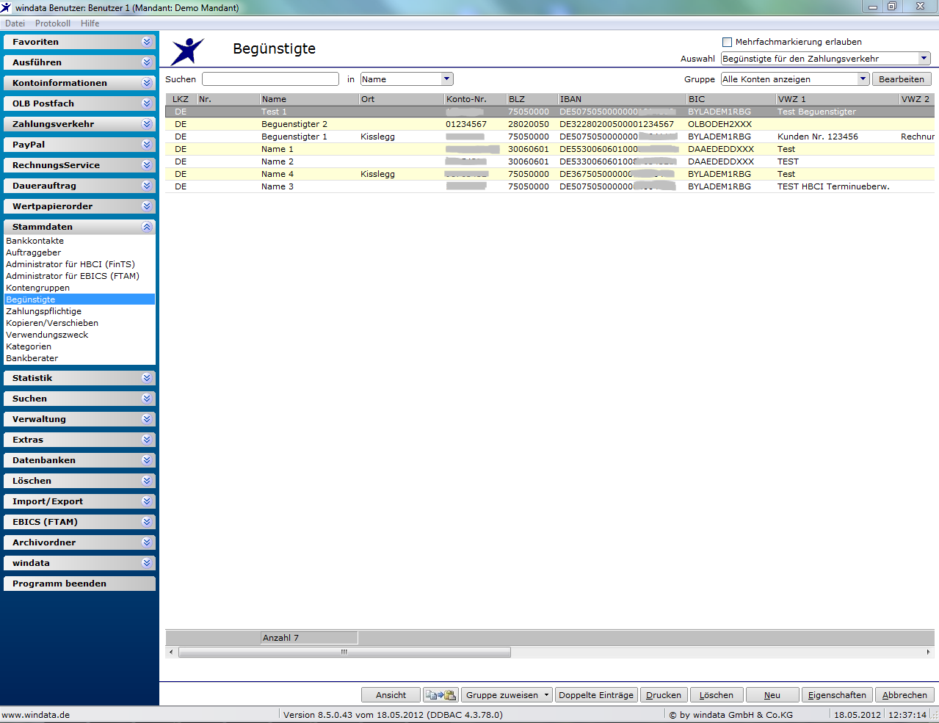Expand the Zahlungsverkehr section
Image resolution: width=939 pixels, height=723 pixels.
pos(80,124)
